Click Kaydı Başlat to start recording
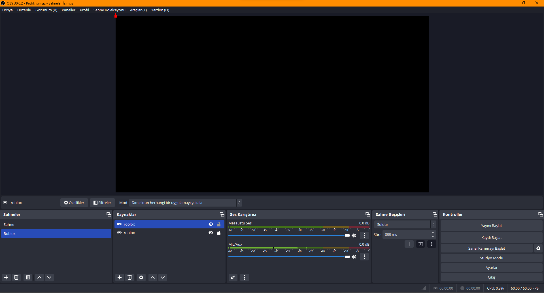Screen dimensions: 544x293 492,237
